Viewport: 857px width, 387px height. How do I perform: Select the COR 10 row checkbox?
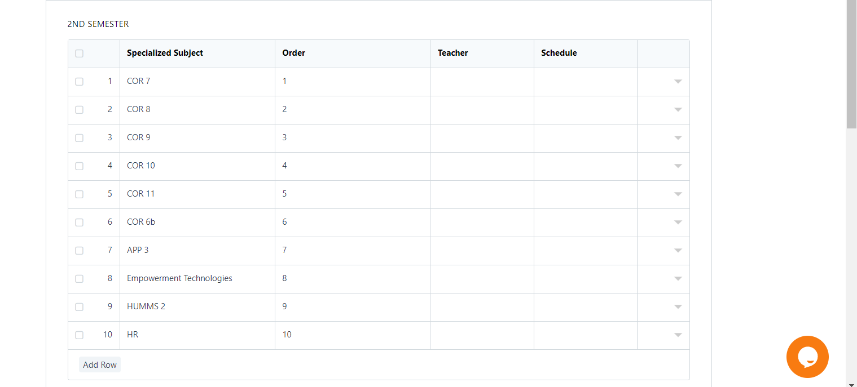pyautogui.click(x=79, y=166)
